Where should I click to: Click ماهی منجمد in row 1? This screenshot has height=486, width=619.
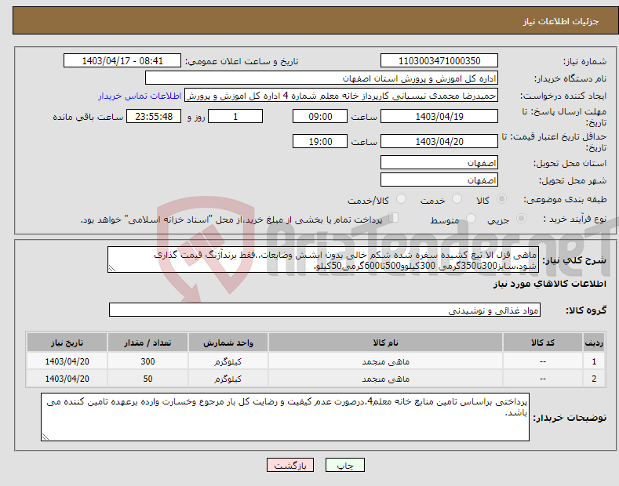(385, 361)
